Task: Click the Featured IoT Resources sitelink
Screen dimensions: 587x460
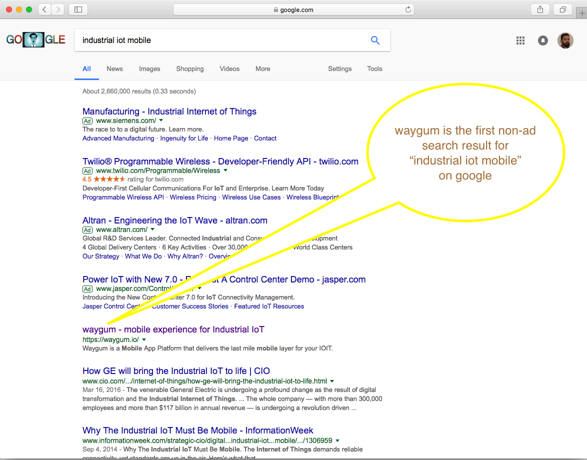Action: [269, 306]
